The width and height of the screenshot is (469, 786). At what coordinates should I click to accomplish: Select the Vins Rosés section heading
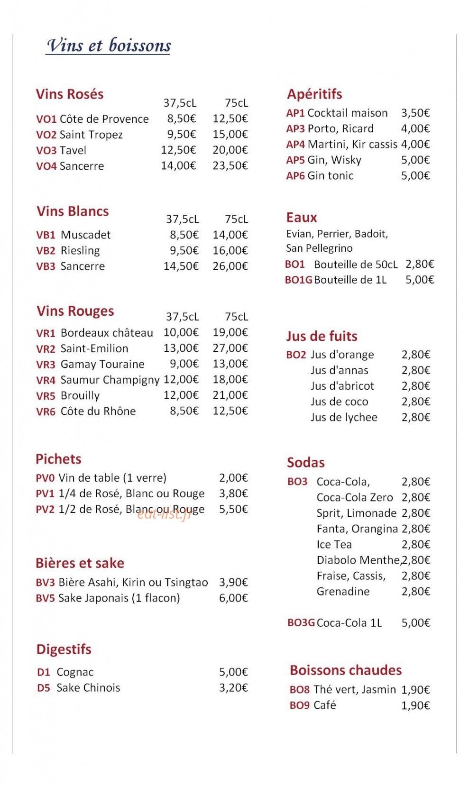(x=70, y=94)
